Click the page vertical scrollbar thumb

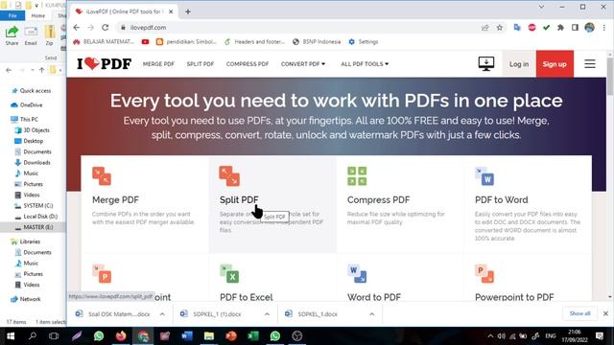tap(610, 77)
